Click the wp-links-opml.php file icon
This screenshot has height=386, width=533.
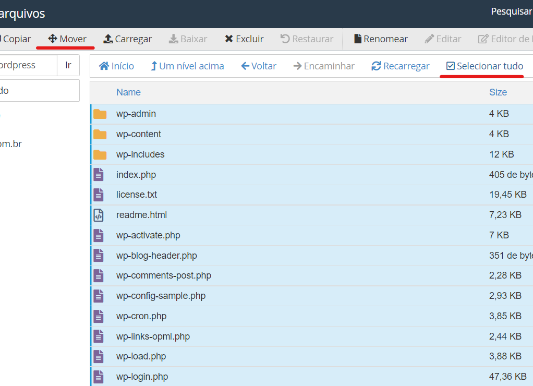pyautogui.click(x=99, y=336)
